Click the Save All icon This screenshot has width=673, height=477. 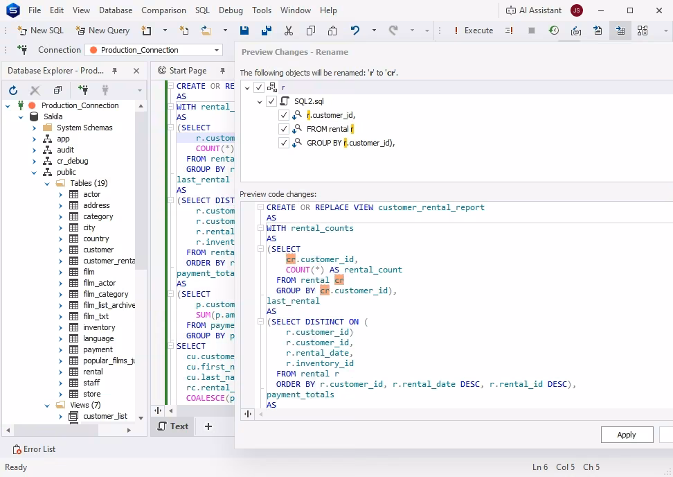[266, 31]
